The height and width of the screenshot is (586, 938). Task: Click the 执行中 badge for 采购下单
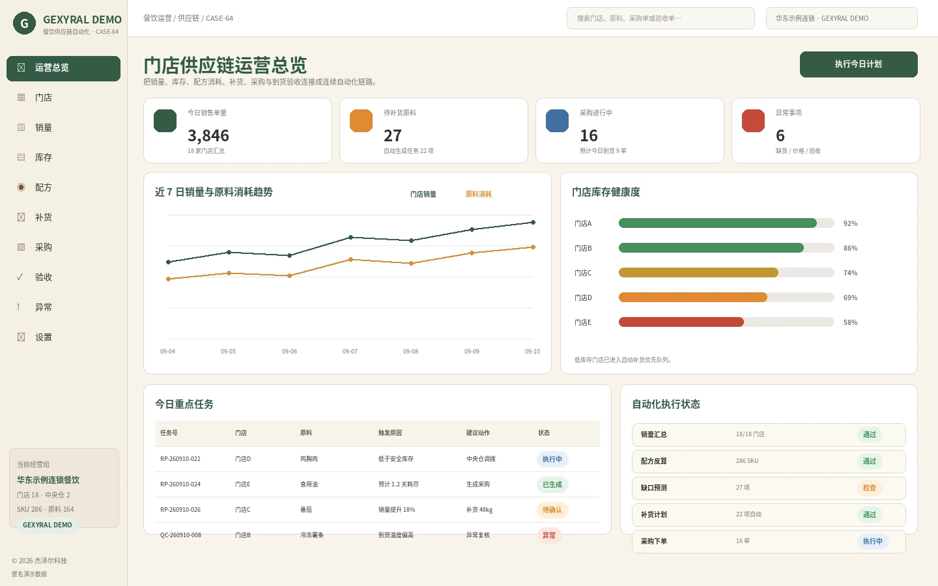click(873, 541)
